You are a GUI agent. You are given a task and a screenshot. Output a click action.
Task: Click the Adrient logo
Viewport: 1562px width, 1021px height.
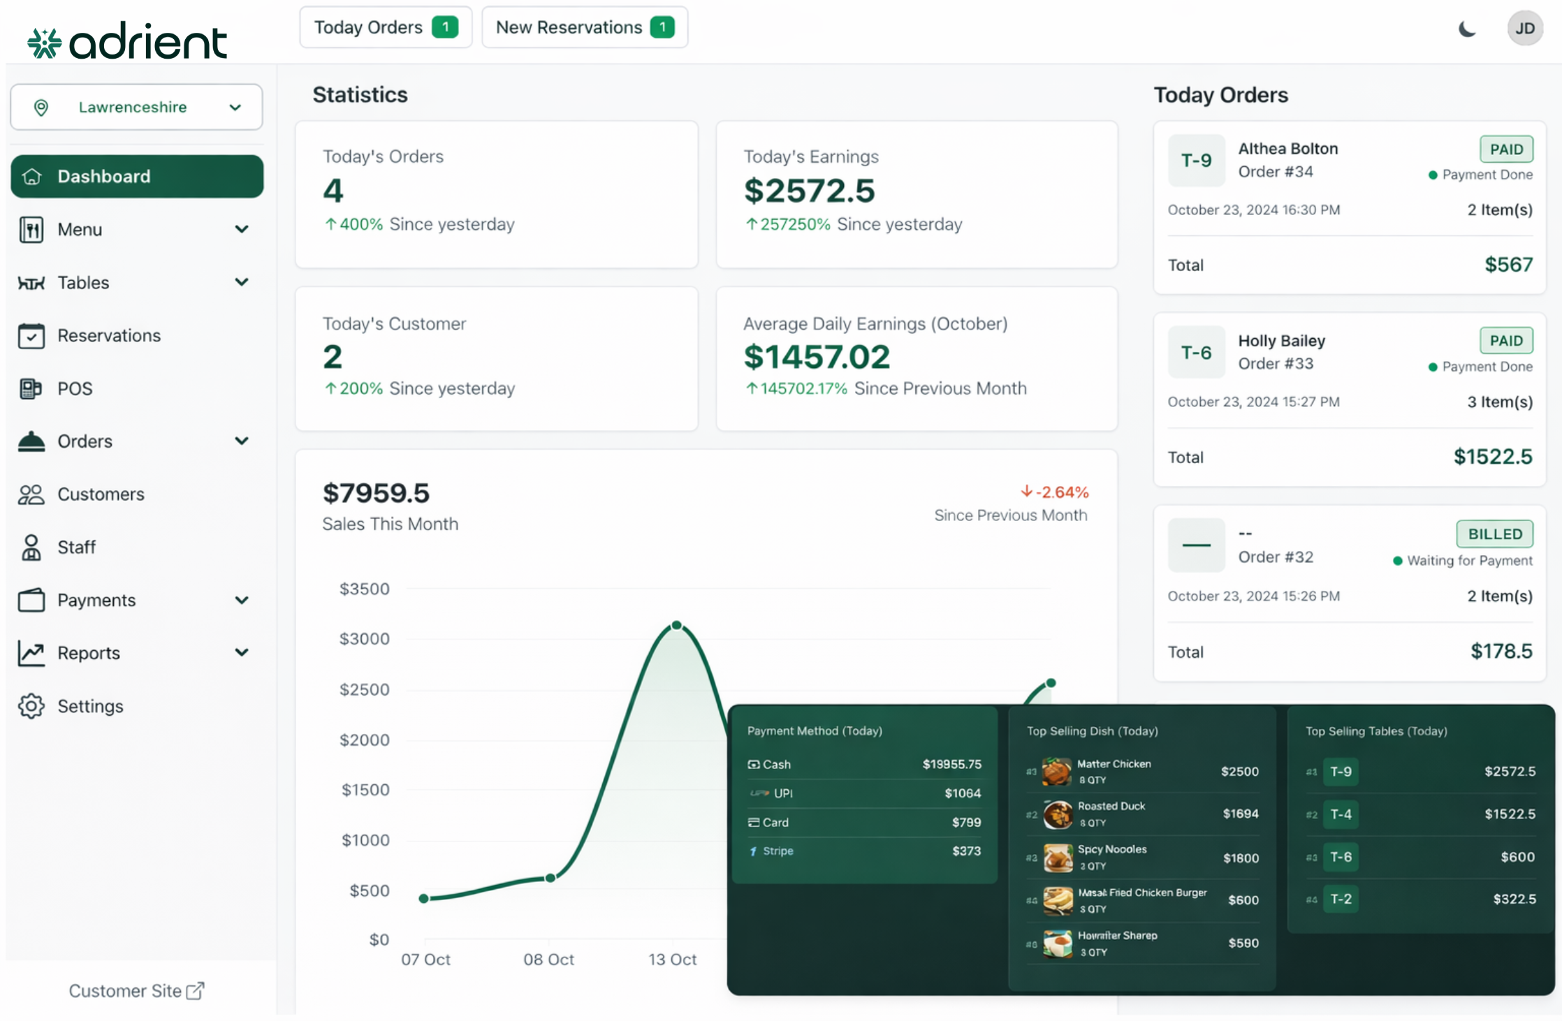pos(127,42)
